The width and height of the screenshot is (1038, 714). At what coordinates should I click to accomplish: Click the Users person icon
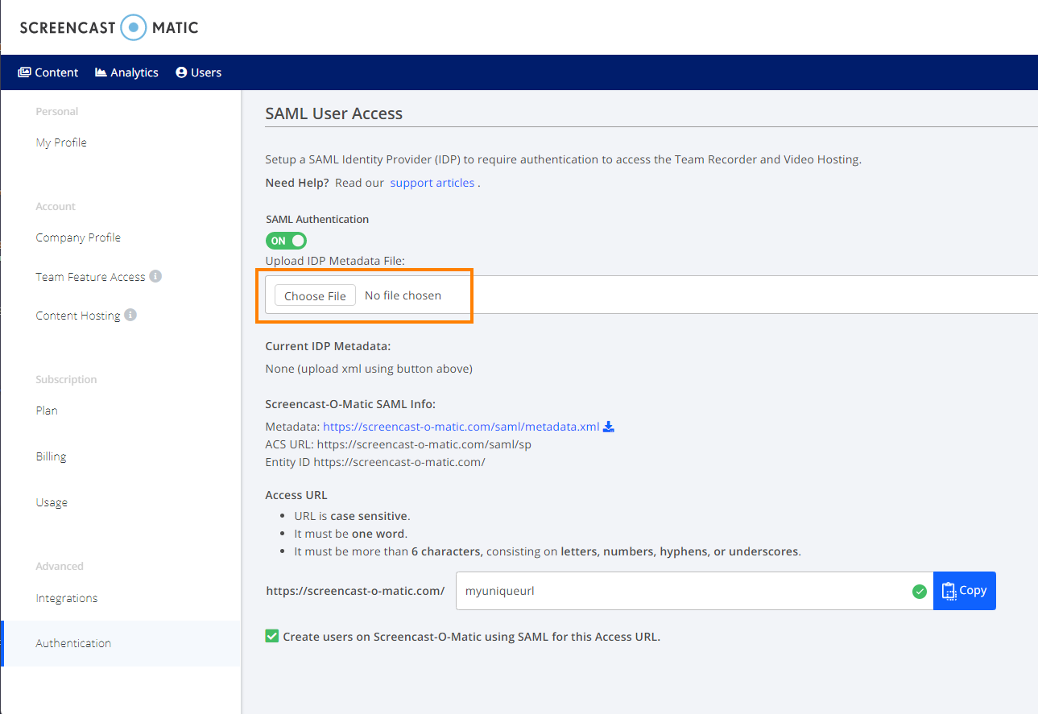[181, 72]
